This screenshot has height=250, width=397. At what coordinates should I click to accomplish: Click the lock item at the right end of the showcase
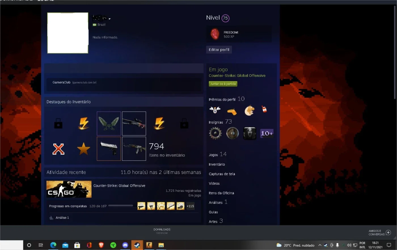coord(184,124)
